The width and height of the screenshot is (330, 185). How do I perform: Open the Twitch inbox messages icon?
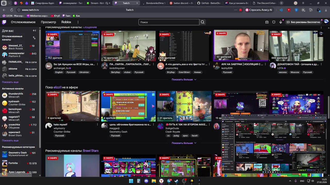(x=267, y=22)
